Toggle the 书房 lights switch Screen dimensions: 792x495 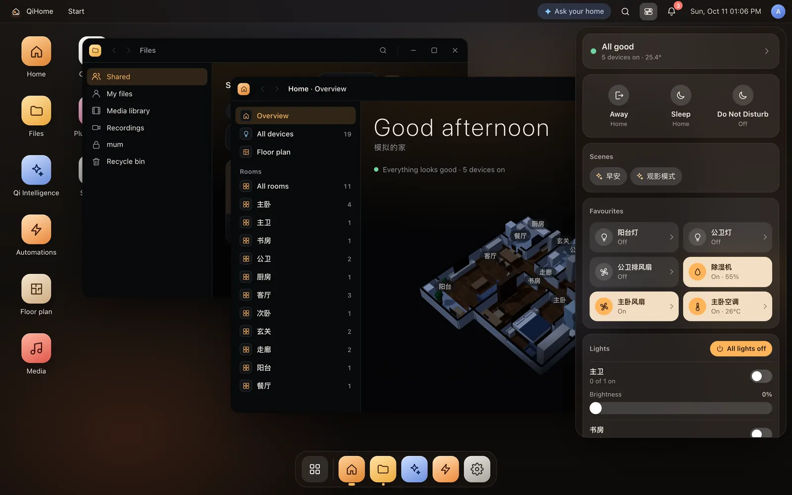pyautogui.click(x=761, y=434)
